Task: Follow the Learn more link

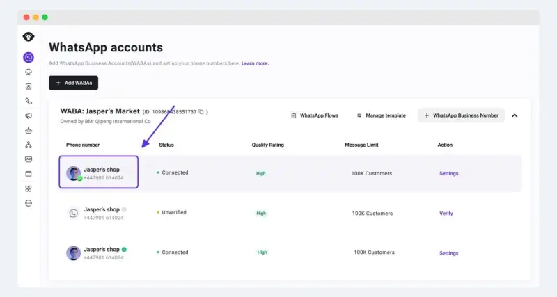Action: pyautogui.click(x=255, y=63)
